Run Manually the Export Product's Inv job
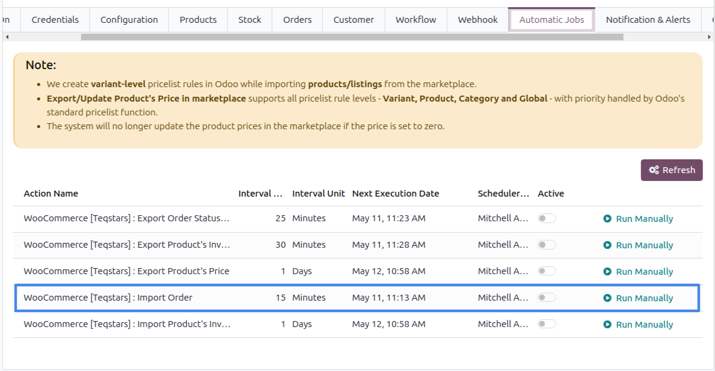 pyautogui.click(x=639, y=245)
